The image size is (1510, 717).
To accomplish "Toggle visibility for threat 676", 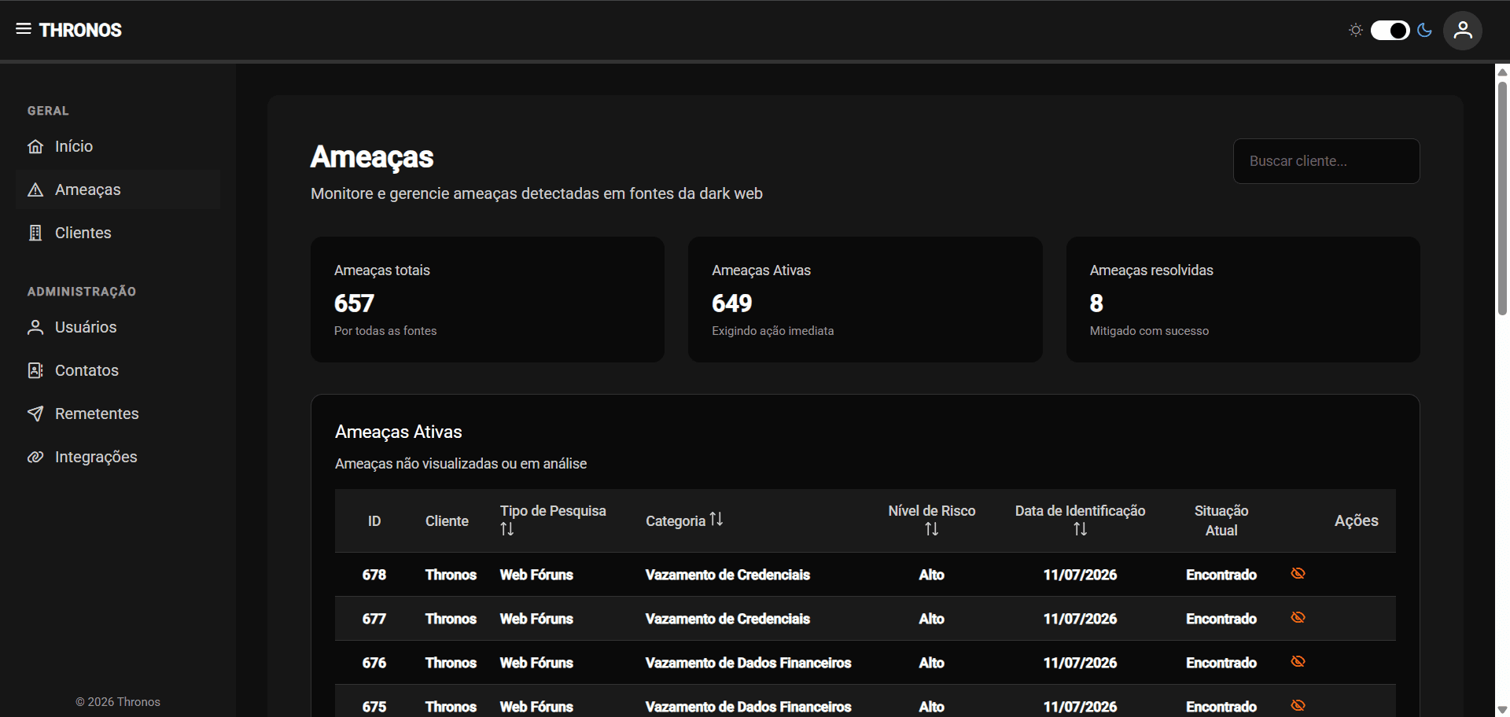I will coord(1298,661).
